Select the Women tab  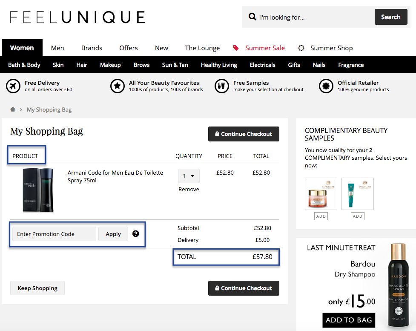(22, 48)
